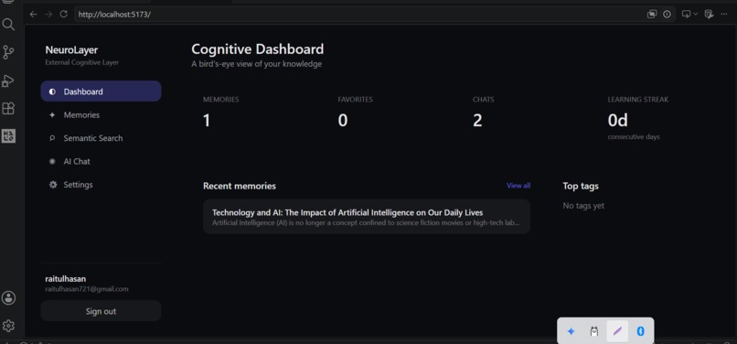Click the LEARNING STREAK label
Image resolution: width=737 pixels, height=344 pixels.
[638, 100]
